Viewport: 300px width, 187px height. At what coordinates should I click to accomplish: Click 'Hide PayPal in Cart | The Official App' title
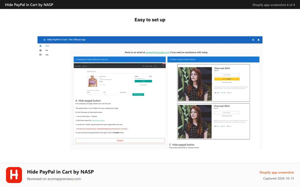[x=66, y=40]
